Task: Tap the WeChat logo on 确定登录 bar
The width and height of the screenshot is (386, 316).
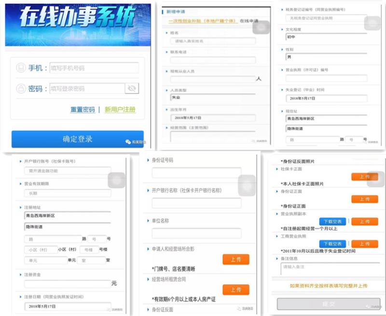Action: coord(128,142)
